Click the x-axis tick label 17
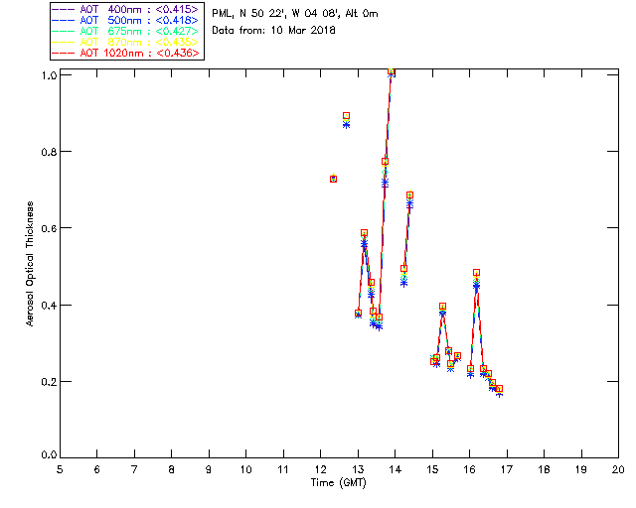Image resolution: width=636 pixels, height=508 pixels. pyautogui.click(x=507, y=470)
